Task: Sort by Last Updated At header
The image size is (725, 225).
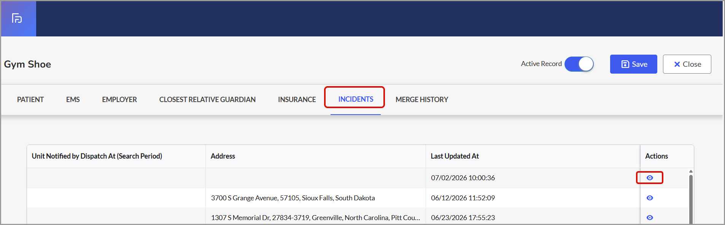Action: (x=455, y=156)
